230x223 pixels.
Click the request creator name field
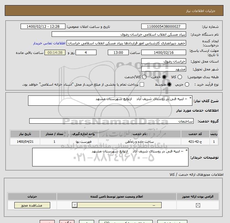coord(126,43)
